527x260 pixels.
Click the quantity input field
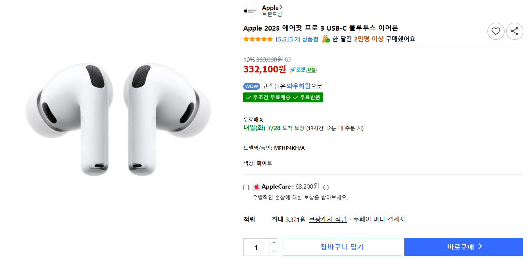coord(256,247)
